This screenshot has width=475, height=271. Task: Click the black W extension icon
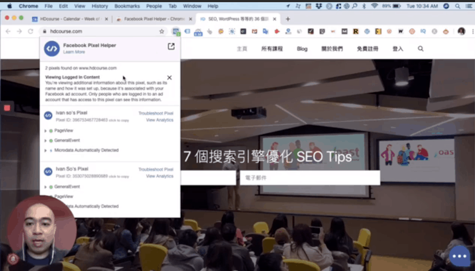[x=401, y=31]
